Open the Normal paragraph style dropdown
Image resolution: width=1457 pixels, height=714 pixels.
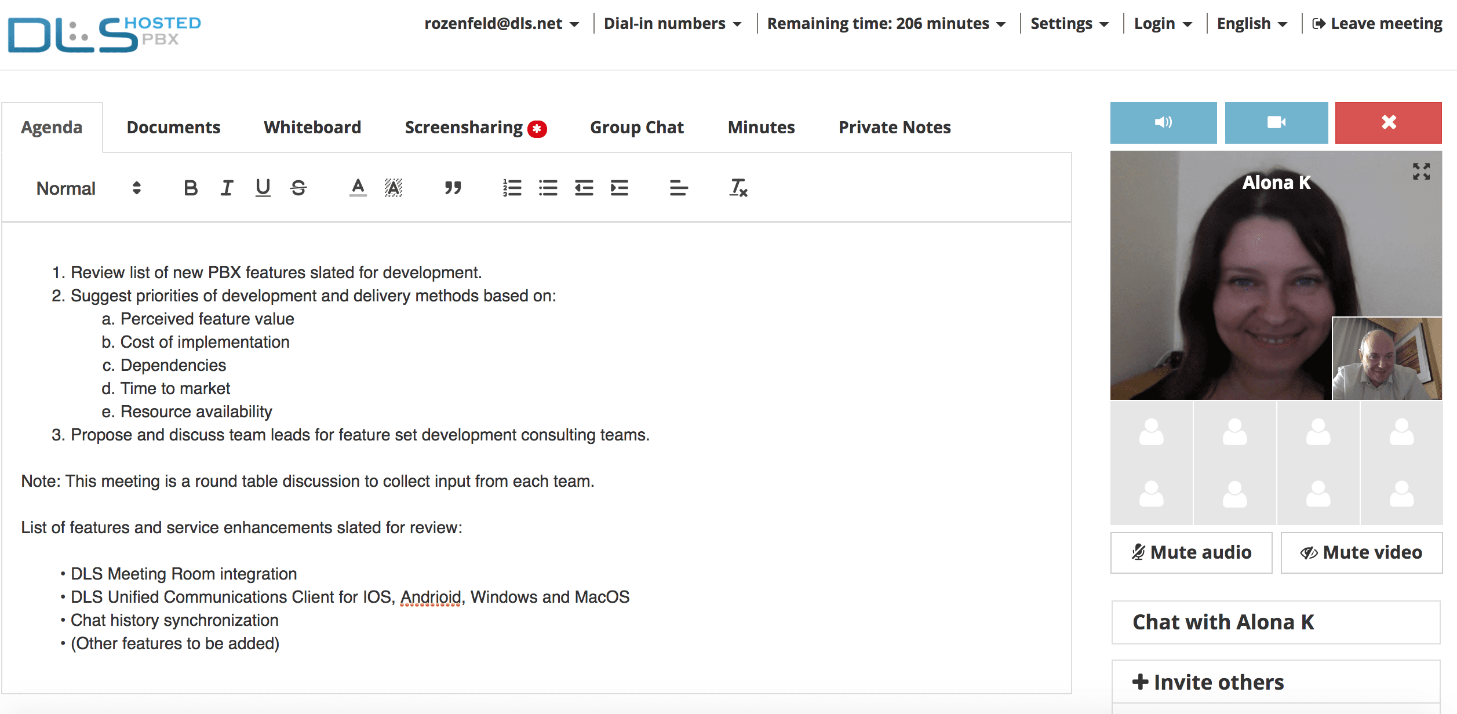pyautogui.click(x=89, y=188)
